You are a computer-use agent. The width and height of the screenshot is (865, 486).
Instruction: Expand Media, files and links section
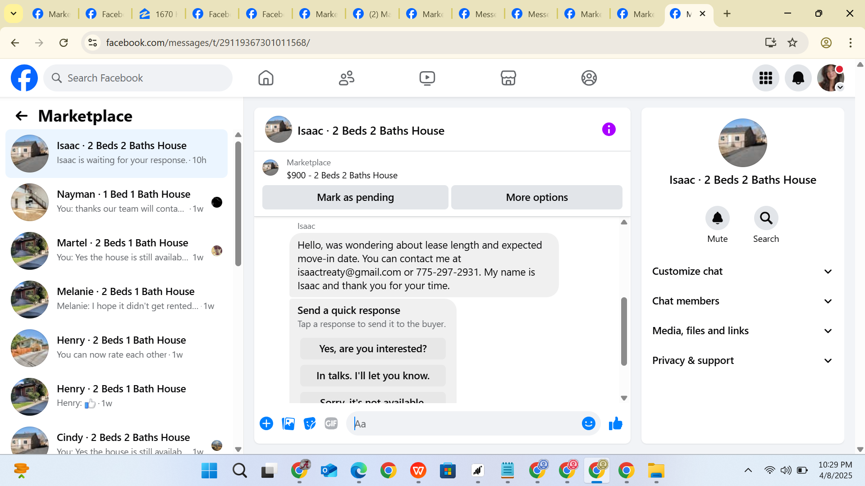(742, 331)
